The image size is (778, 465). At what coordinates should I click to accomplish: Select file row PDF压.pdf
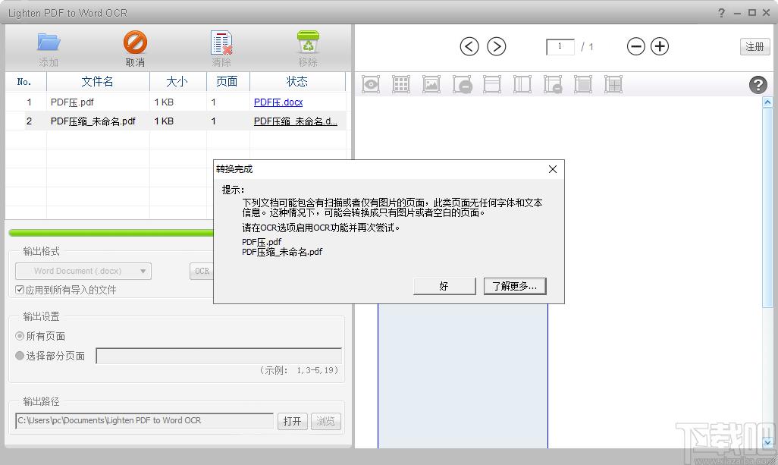tap(176, 102)
